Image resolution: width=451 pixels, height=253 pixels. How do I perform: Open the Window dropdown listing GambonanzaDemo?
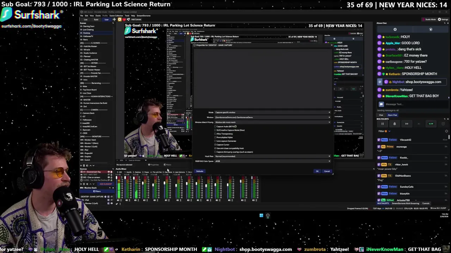(x=273, y=117)
